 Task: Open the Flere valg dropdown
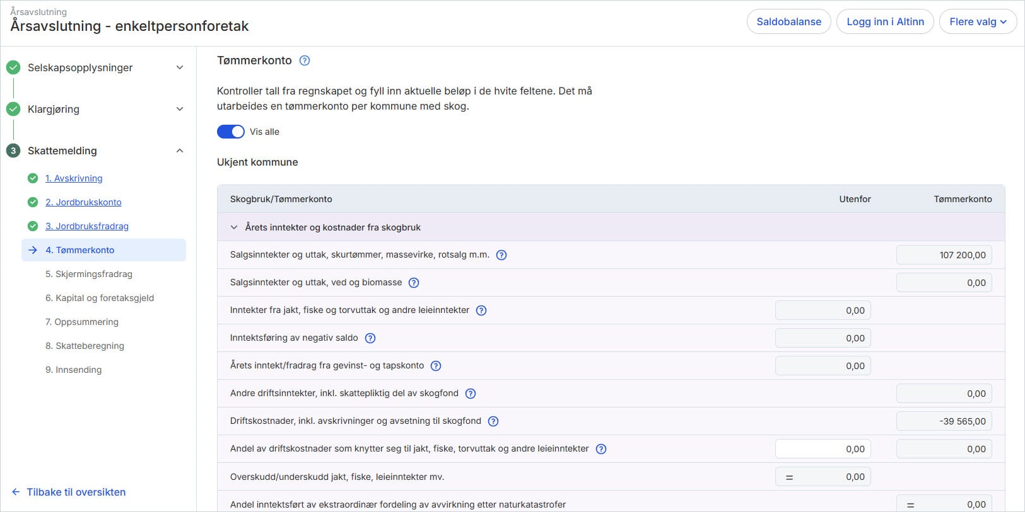click(x=978, y=21)
